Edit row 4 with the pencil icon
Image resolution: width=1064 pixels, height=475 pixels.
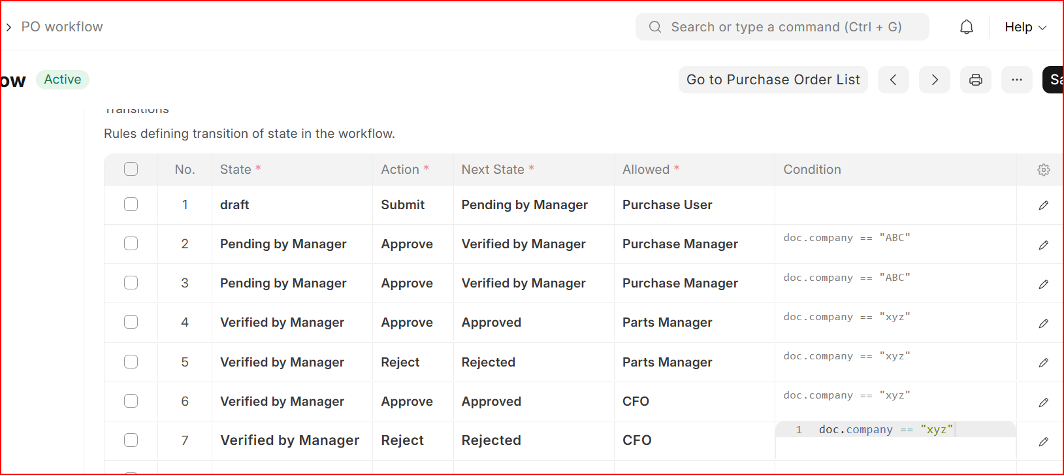[1043, 323]
